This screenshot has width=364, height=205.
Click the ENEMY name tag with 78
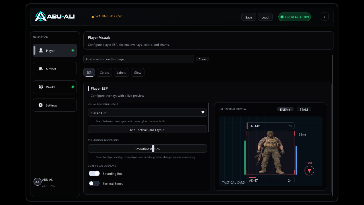(270, 126)
